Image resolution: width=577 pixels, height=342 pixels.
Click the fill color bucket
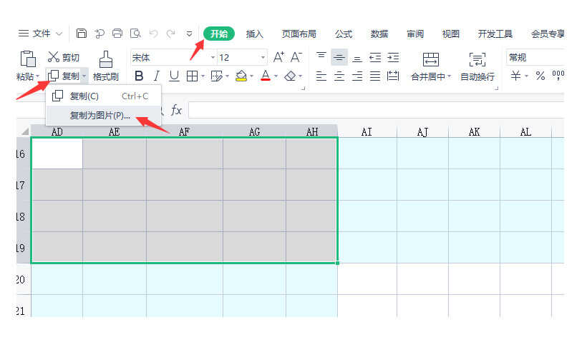(x=241, y=76)
